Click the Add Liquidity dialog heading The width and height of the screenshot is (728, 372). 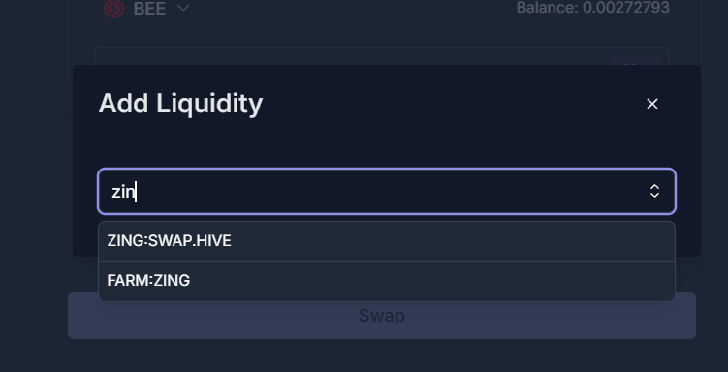pyautogui.click(x=180, y=104)
